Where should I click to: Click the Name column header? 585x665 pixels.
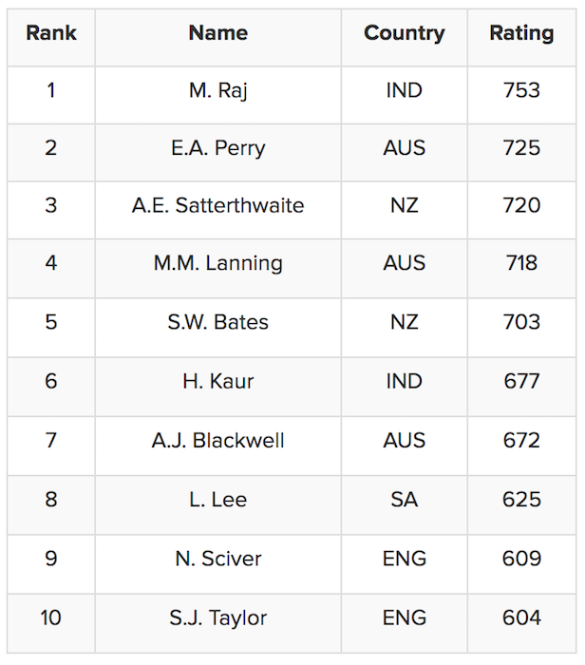coord(218,33)
